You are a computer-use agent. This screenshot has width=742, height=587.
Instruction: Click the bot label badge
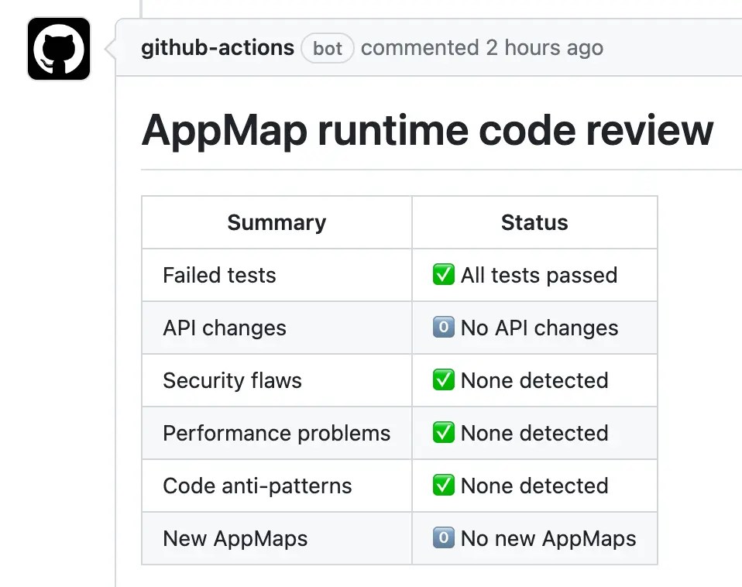tap(327, 48)
